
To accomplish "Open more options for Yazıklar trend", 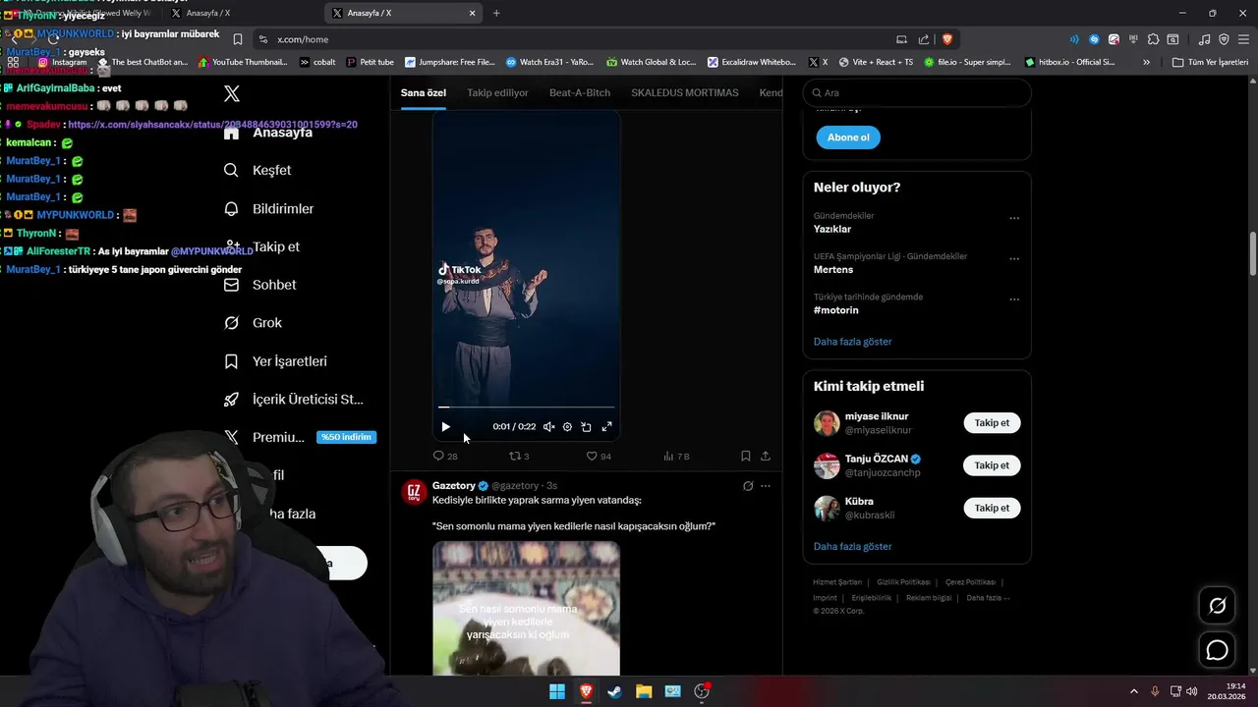I will point(1014,219).
